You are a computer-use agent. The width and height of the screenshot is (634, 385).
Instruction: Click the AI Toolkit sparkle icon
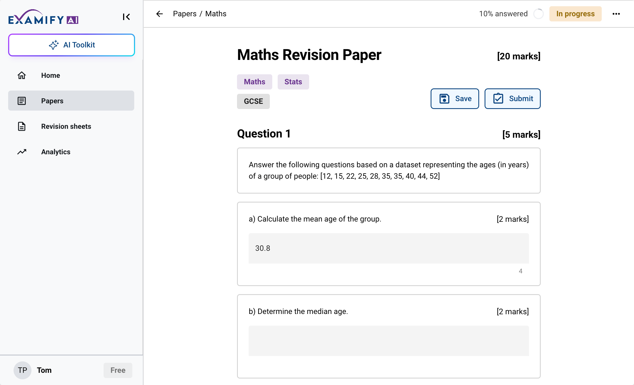[x=54, y=45]
